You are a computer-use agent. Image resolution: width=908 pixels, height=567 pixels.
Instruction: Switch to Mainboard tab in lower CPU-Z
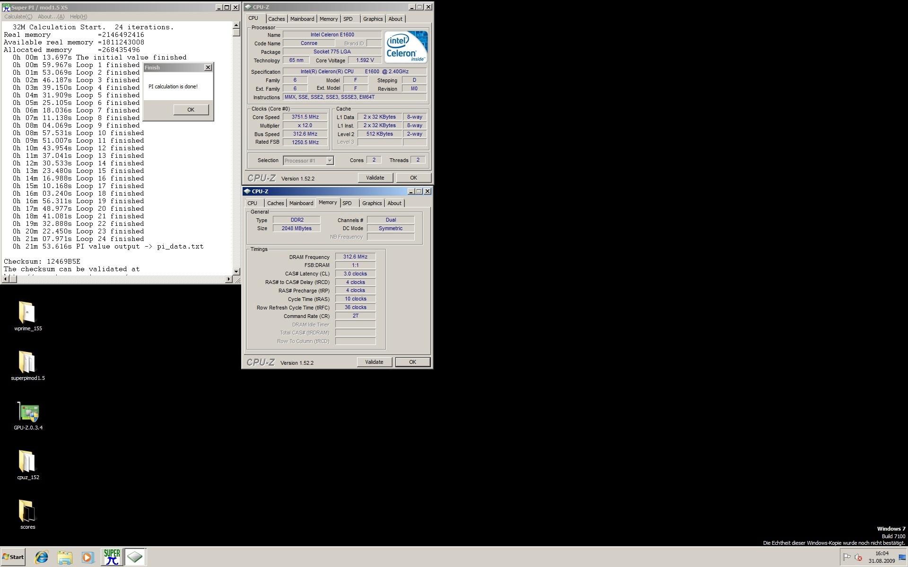301,203
